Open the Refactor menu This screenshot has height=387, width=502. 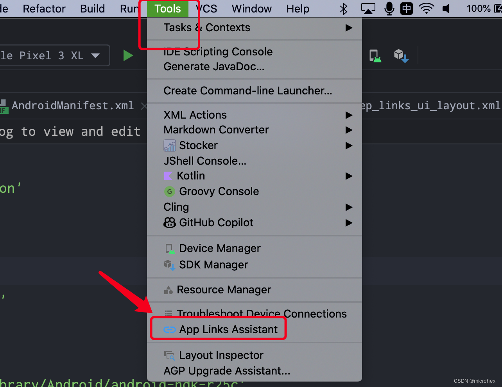(x=44, y=9)
